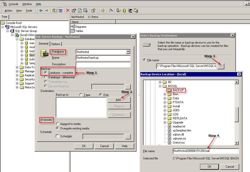Screen dimensions: 250x172
Task: Choose Disk as backup destination
Action: [101, 95]
